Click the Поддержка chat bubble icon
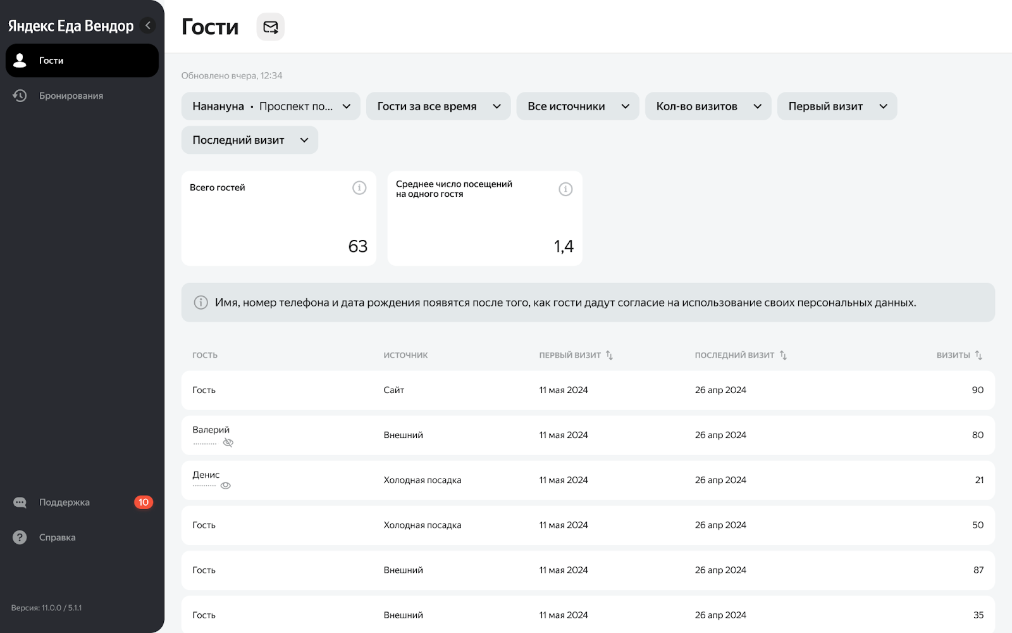Viewport: 1012px width, 633px height. (x=20, y=503)
